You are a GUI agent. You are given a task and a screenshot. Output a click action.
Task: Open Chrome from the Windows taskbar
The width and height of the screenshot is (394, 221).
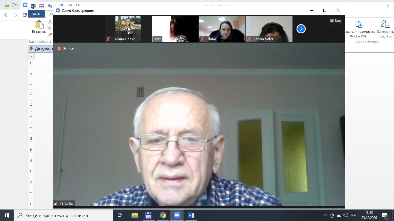tap(163, 215)
